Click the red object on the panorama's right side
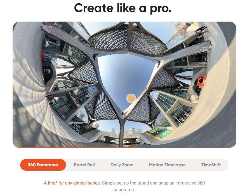Screen dimensions: 240x196 coord(202,81)
